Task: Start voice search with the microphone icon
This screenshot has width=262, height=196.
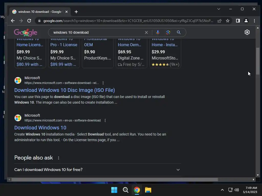Action: click(x=158, y=32)
